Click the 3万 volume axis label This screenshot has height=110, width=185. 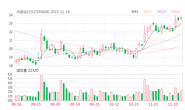coord(10,87)
